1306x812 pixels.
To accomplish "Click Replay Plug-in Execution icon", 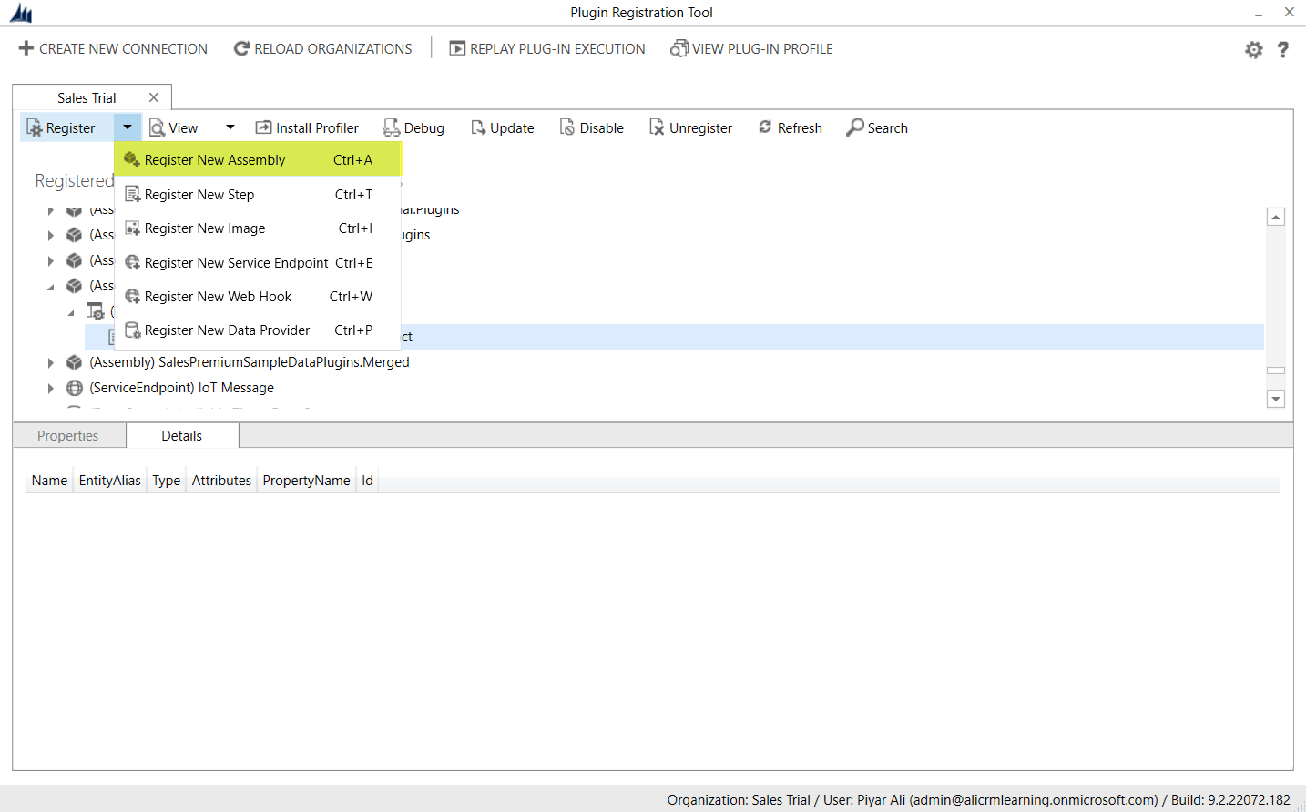I will [457, 48].
